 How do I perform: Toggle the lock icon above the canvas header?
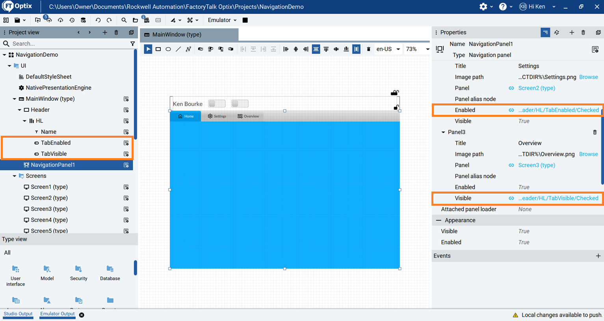pos(394,93)
